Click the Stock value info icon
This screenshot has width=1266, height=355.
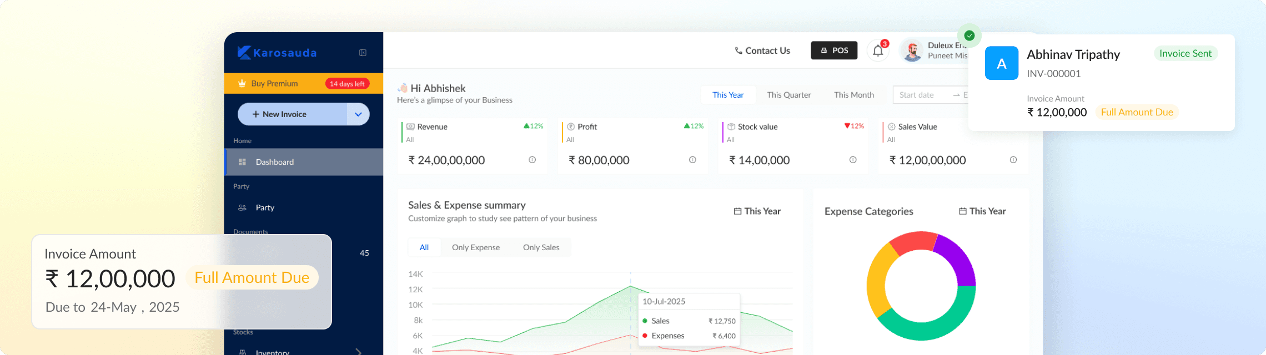point(853,160)
